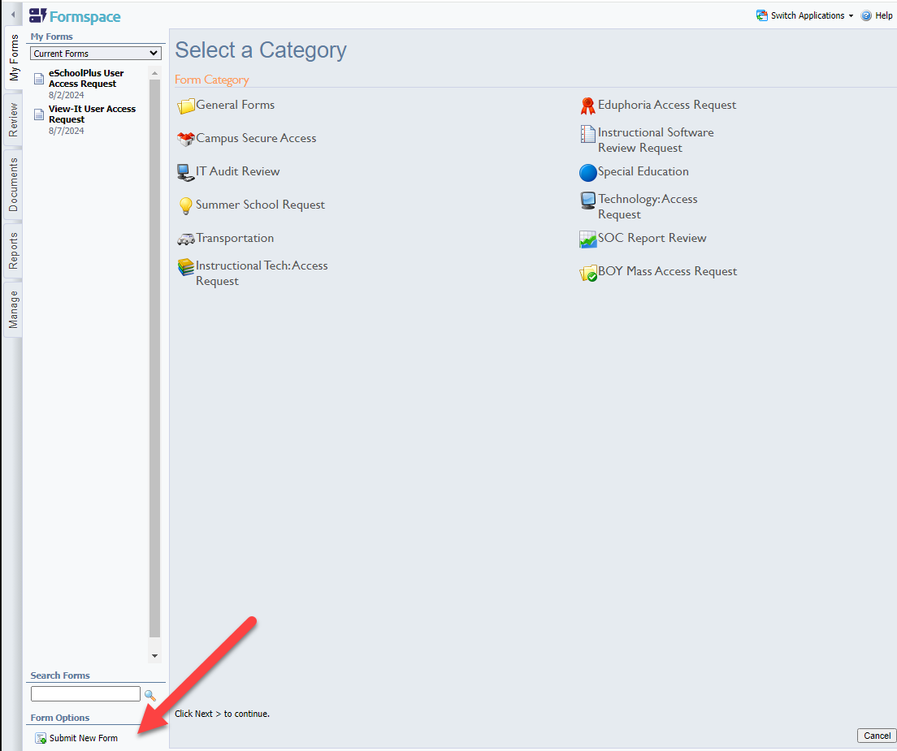This screenshot has width=897, height=751.
Task: Switch to the Review tab
Action: point(13,120)
